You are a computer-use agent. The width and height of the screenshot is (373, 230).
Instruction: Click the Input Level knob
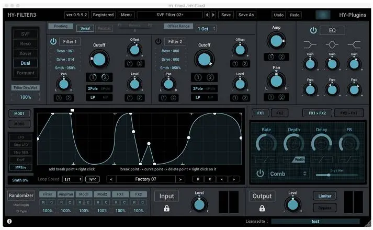coord(199,204)
